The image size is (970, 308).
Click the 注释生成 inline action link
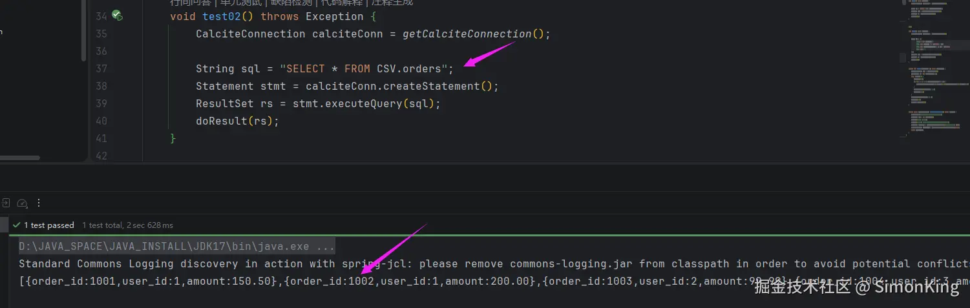pos(392,3)
